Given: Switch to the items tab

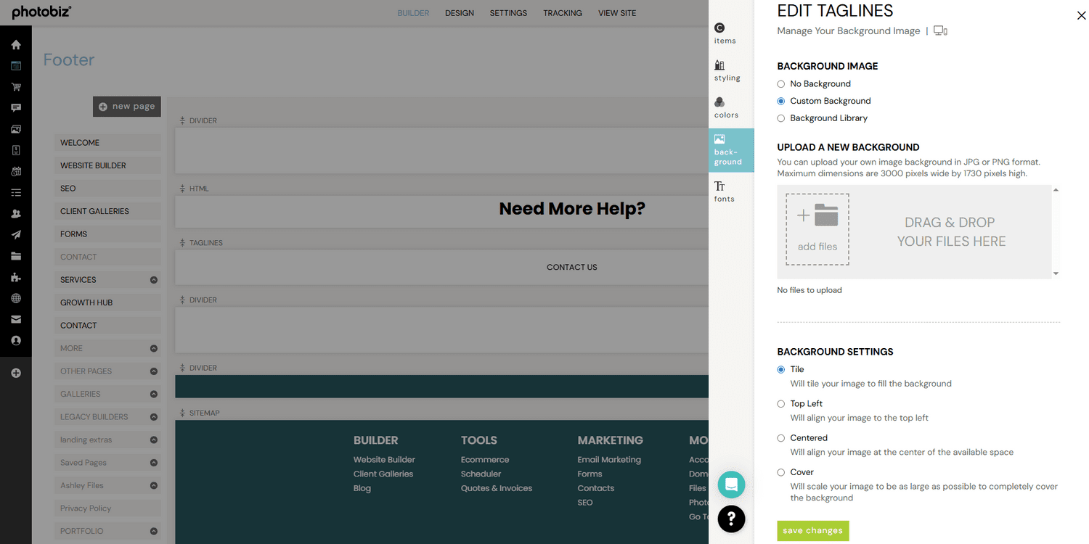Looking at the screenshot, I should [x=726, y=33].
